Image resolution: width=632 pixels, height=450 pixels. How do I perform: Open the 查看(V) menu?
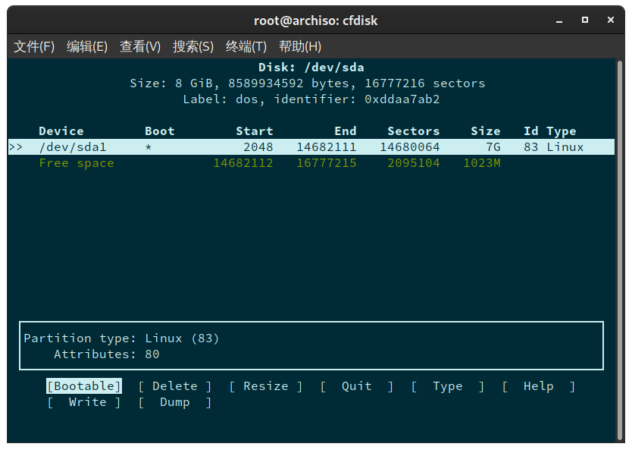(x=139, y=46)
